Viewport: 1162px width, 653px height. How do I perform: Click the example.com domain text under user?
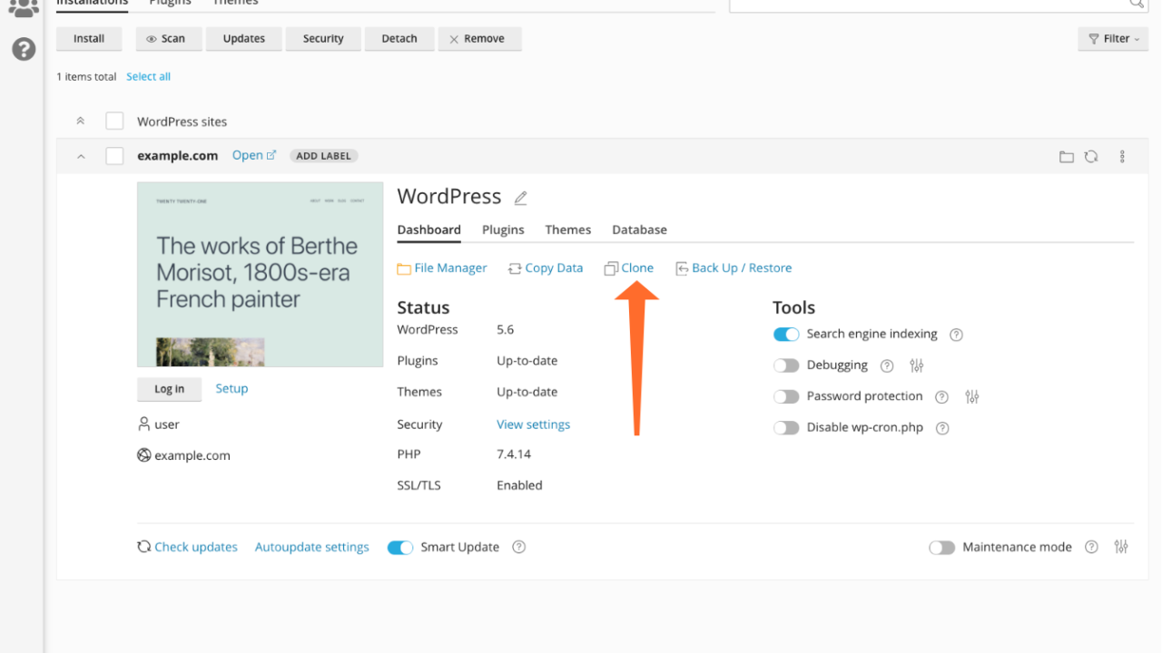point(192,456)
